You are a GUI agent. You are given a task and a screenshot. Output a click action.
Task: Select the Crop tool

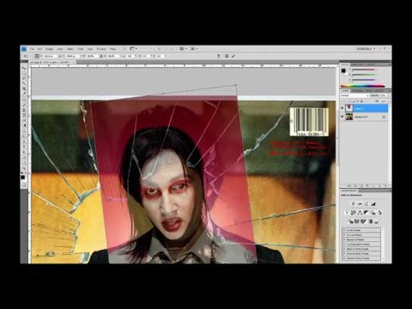pos(25,88)
